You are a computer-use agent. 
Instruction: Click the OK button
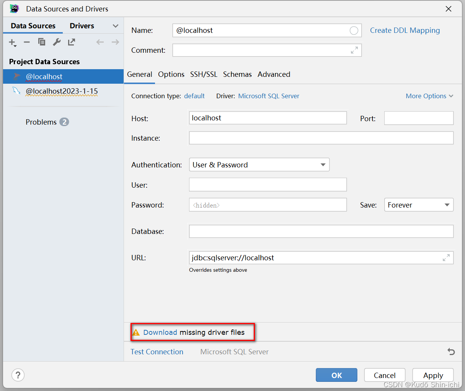pos(336,375)
